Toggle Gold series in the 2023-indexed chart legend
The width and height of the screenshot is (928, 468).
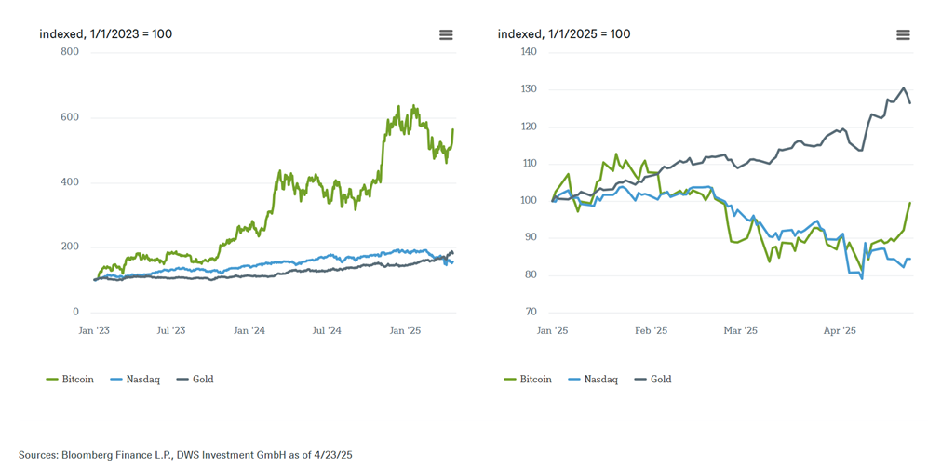[195, 380]
